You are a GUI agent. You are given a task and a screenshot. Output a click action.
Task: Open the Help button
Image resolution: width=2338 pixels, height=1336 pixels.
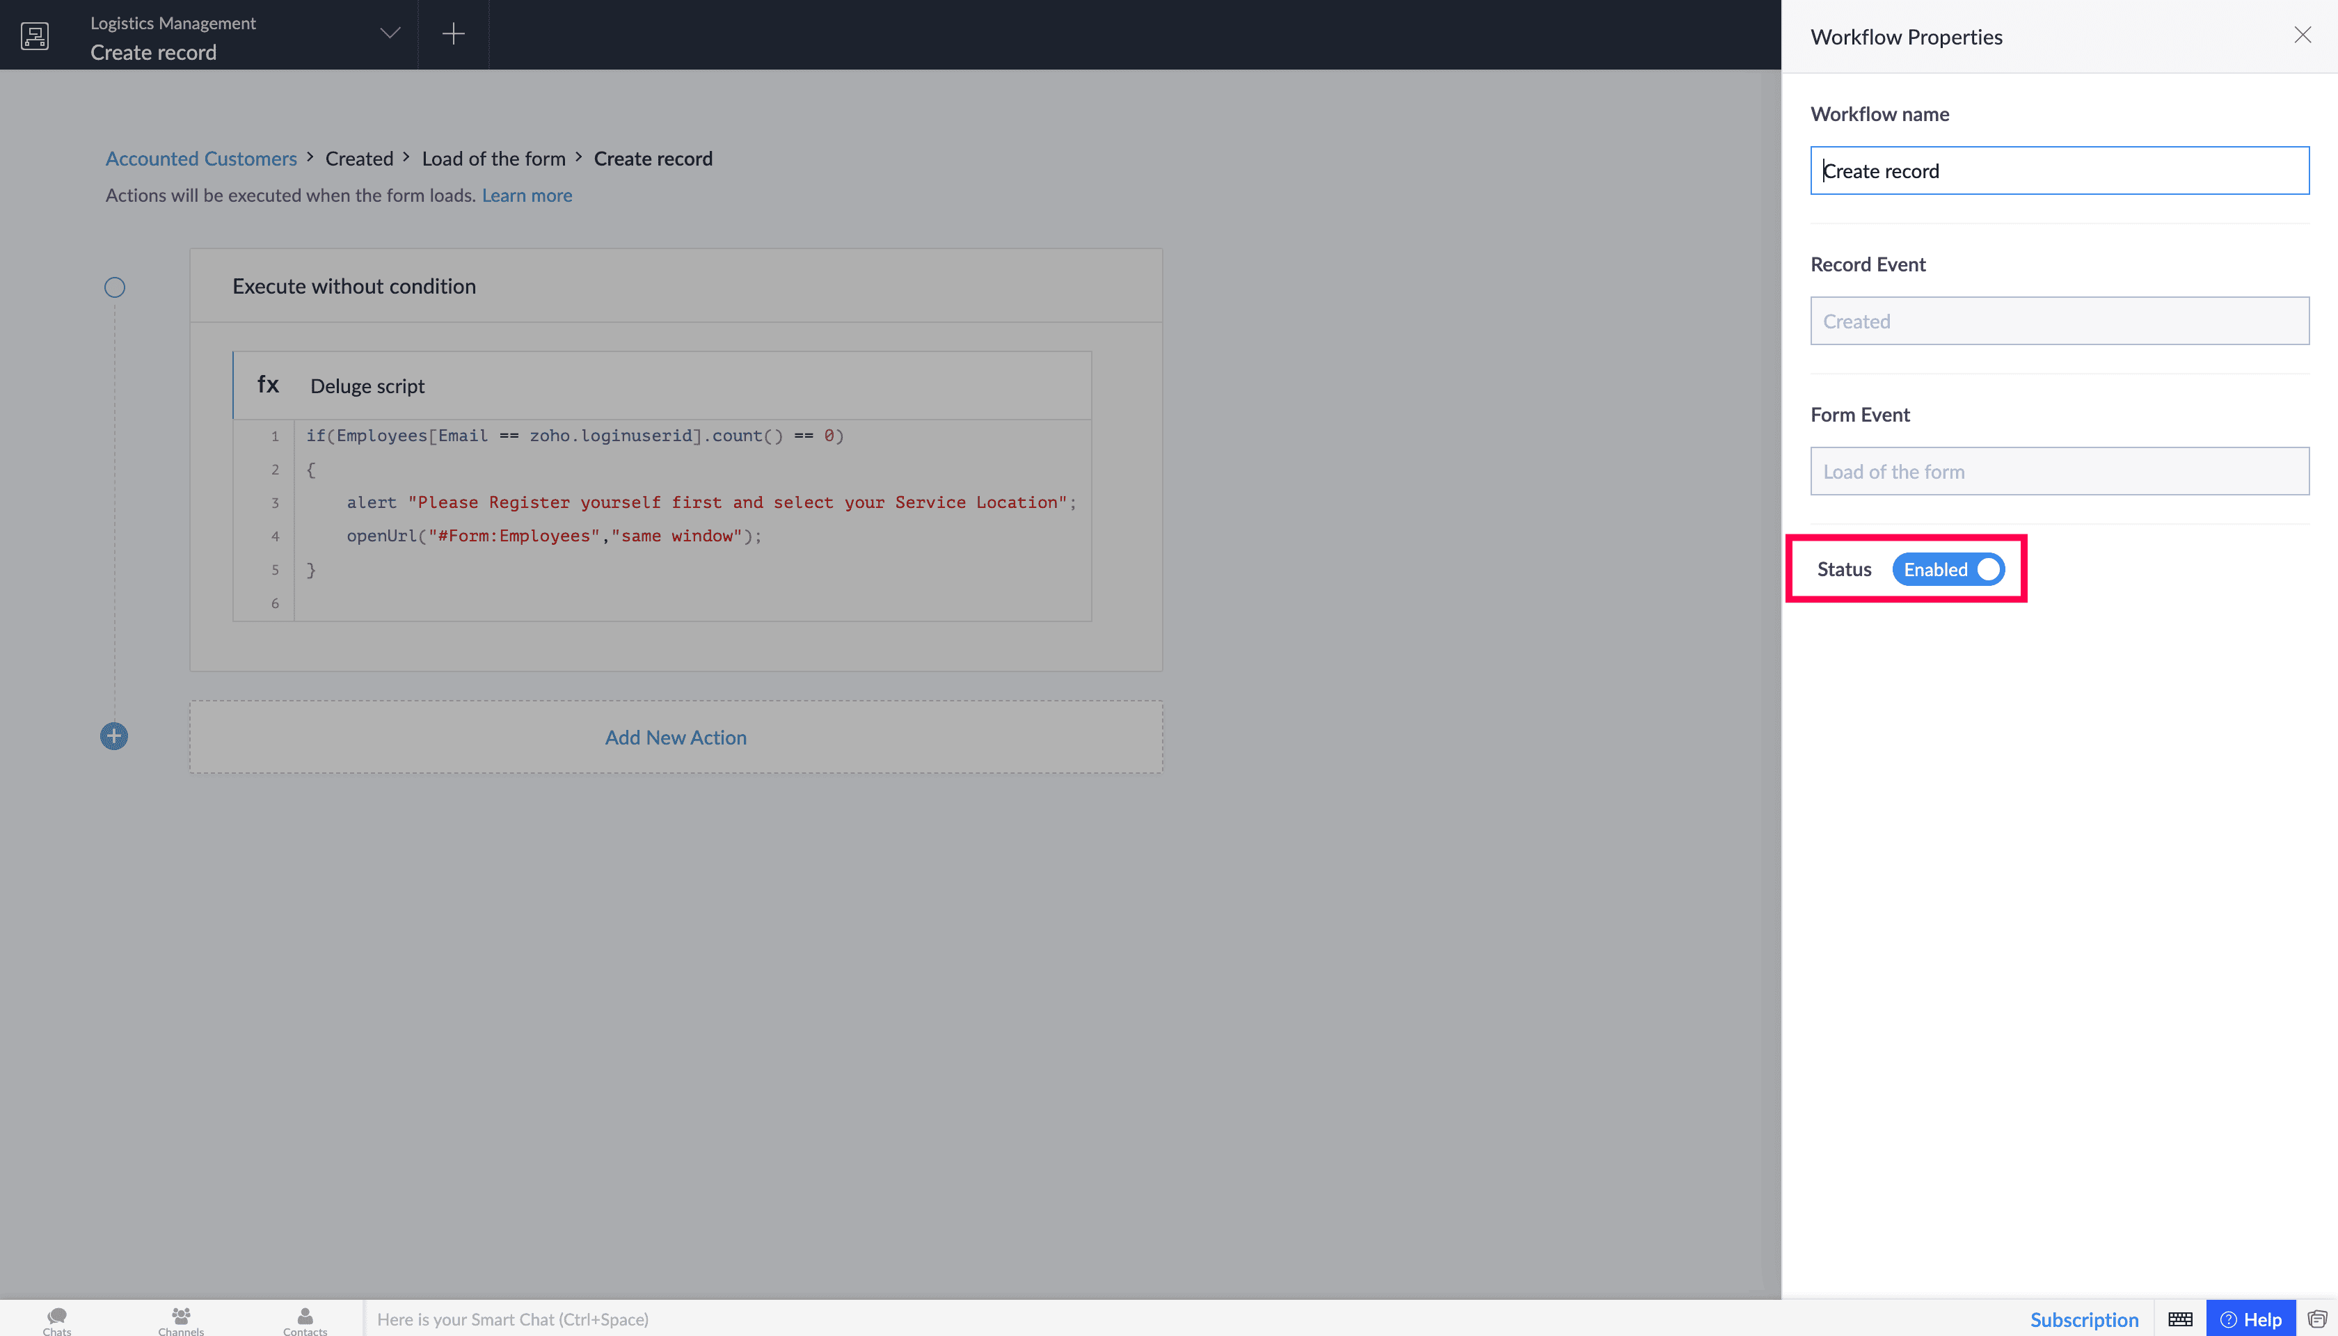point(2251,1319)
